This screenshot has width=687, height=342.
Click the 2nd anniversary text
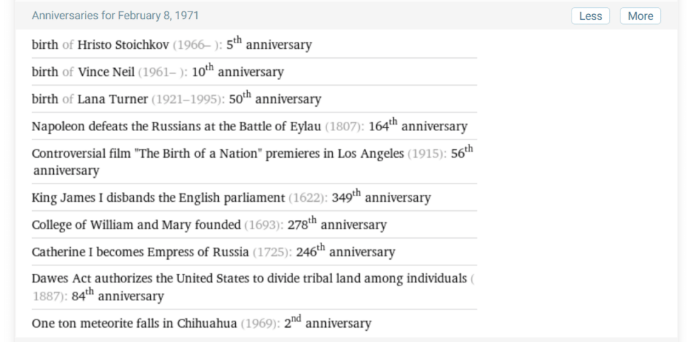[328, 323]
